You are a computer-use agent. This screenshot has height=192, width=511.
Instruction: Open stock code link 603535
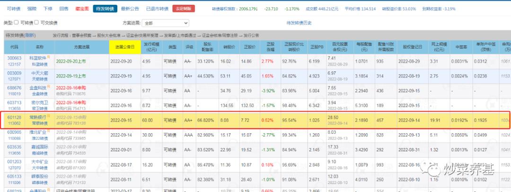click(x=14, y=147)
